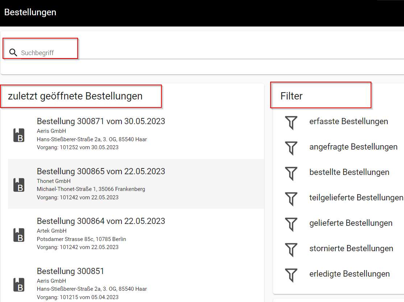Filter by erledigte Bestellungen
Viewport: 404px width, 302px height.
coord(349,274)
